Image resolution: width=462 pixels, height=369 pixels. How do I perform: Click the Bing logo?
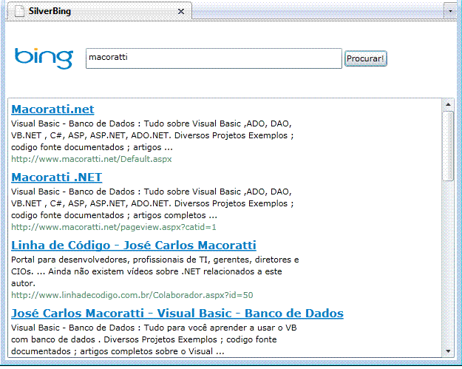pyautogui.click(x=44, y=58)
